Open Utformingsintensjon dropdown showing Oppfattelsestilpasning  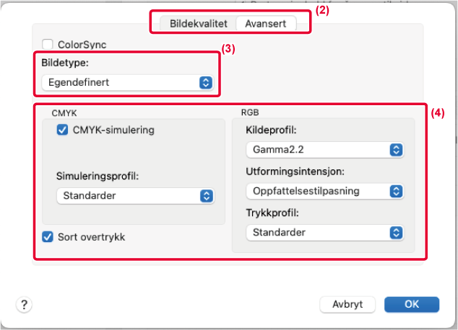(x=325, y=192)
